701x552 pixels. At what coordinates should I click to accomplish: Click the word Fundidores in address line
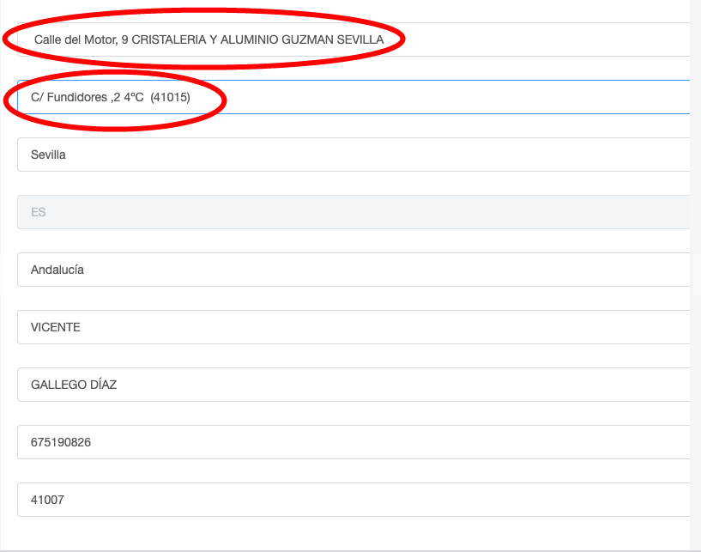click(77, 97)
